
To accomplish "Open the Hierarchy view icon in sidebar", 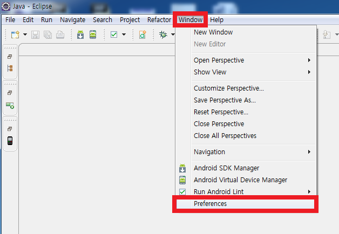I will point(10,68).
